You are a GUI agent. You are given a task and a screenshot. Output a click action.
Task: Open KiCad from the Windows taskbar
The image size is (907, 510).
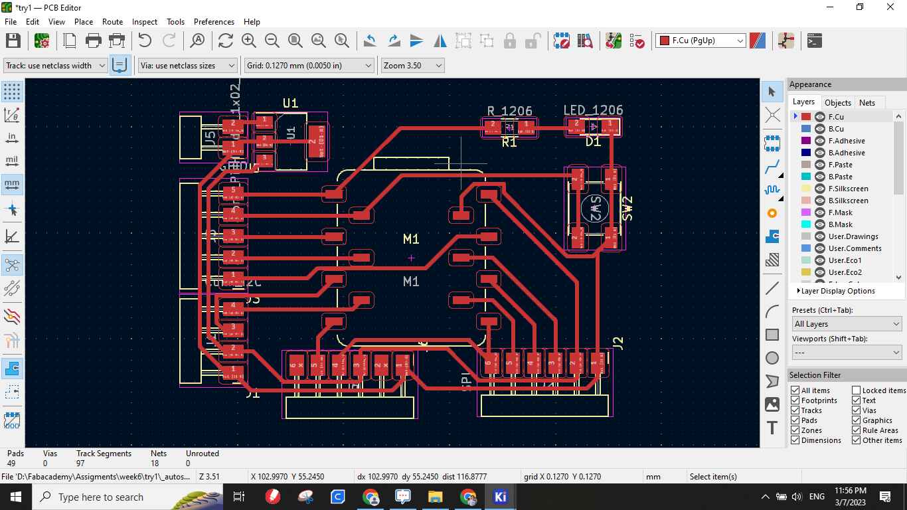click(x=500, y=497)
